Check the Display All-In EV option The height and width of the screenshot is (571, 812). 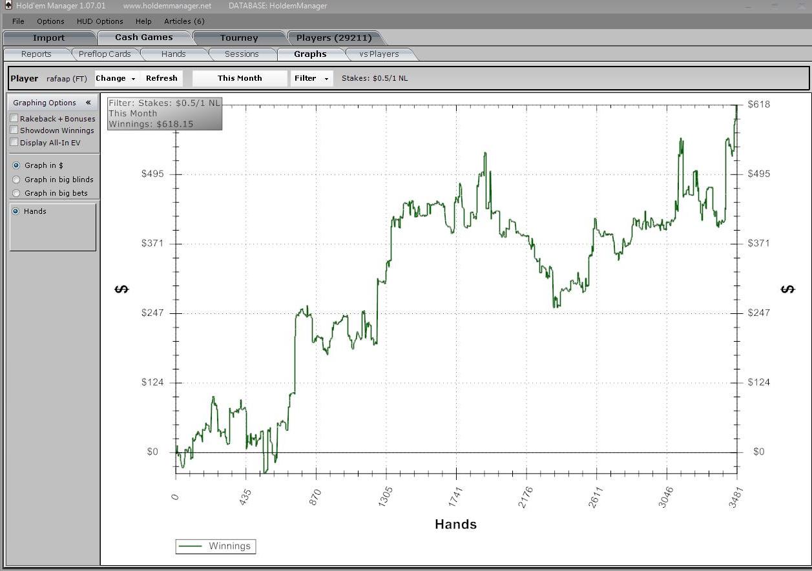pyautogui.click(x=14, y=142)
